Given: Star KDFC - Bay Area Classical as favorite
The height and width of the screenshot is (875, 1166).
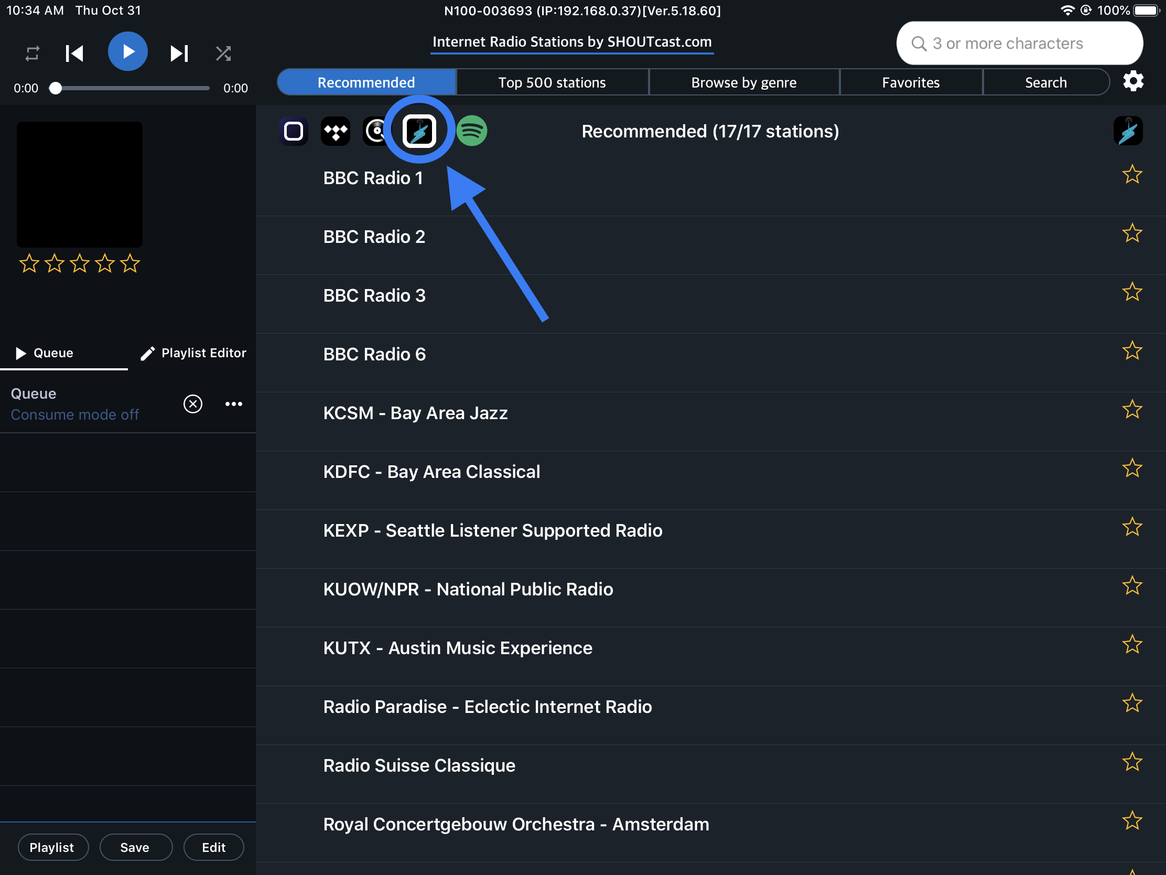Looking at the screenshot, I should pos(1132,468).
